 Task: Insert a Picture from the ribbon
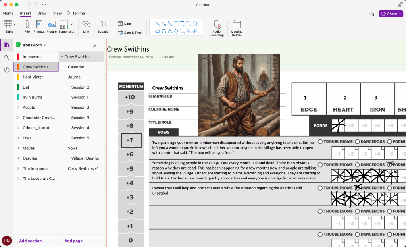52,25
